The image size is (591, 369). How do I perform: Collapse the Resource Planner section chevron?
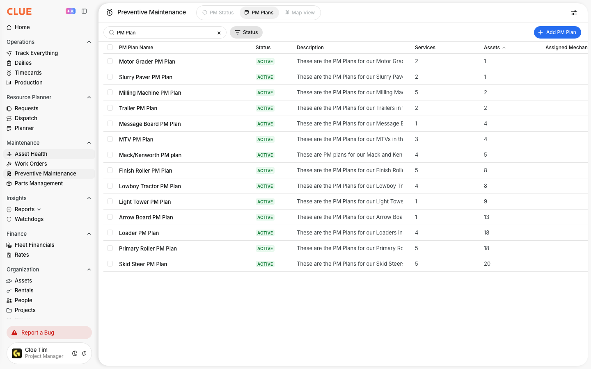(89, 97)
